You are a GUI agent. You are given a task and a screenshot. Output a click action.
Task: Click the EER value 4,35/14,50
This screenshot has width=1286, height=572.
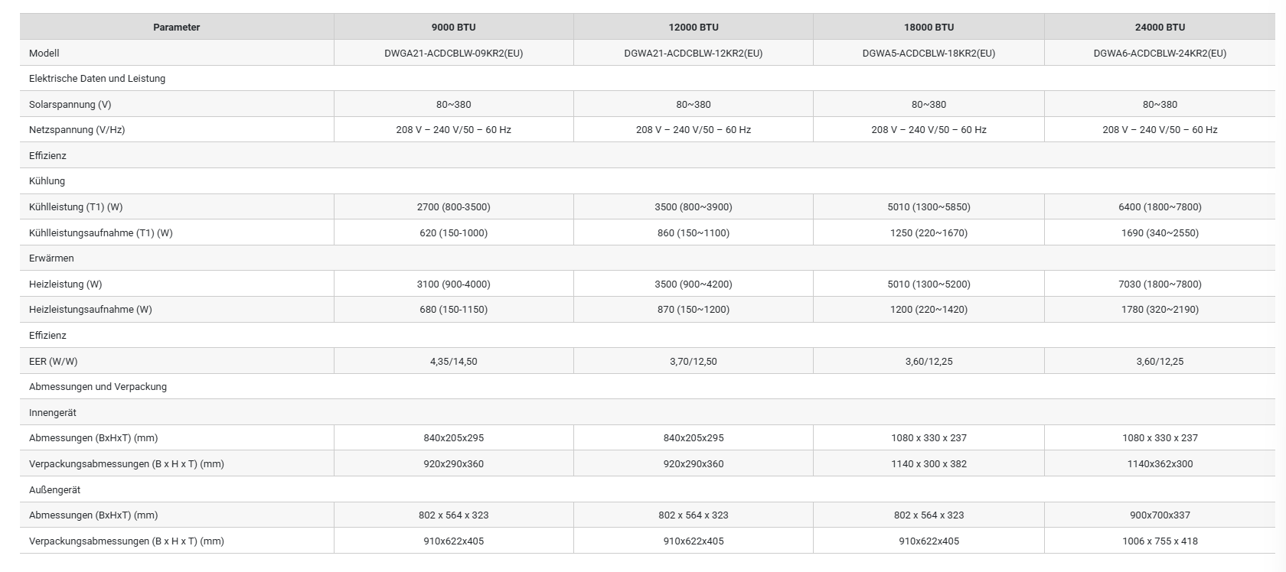coord(453,362)
